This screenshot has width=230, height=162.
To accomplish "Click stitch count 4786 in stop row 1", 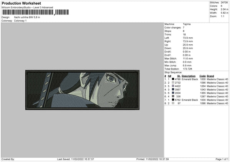I will [177, 79].
